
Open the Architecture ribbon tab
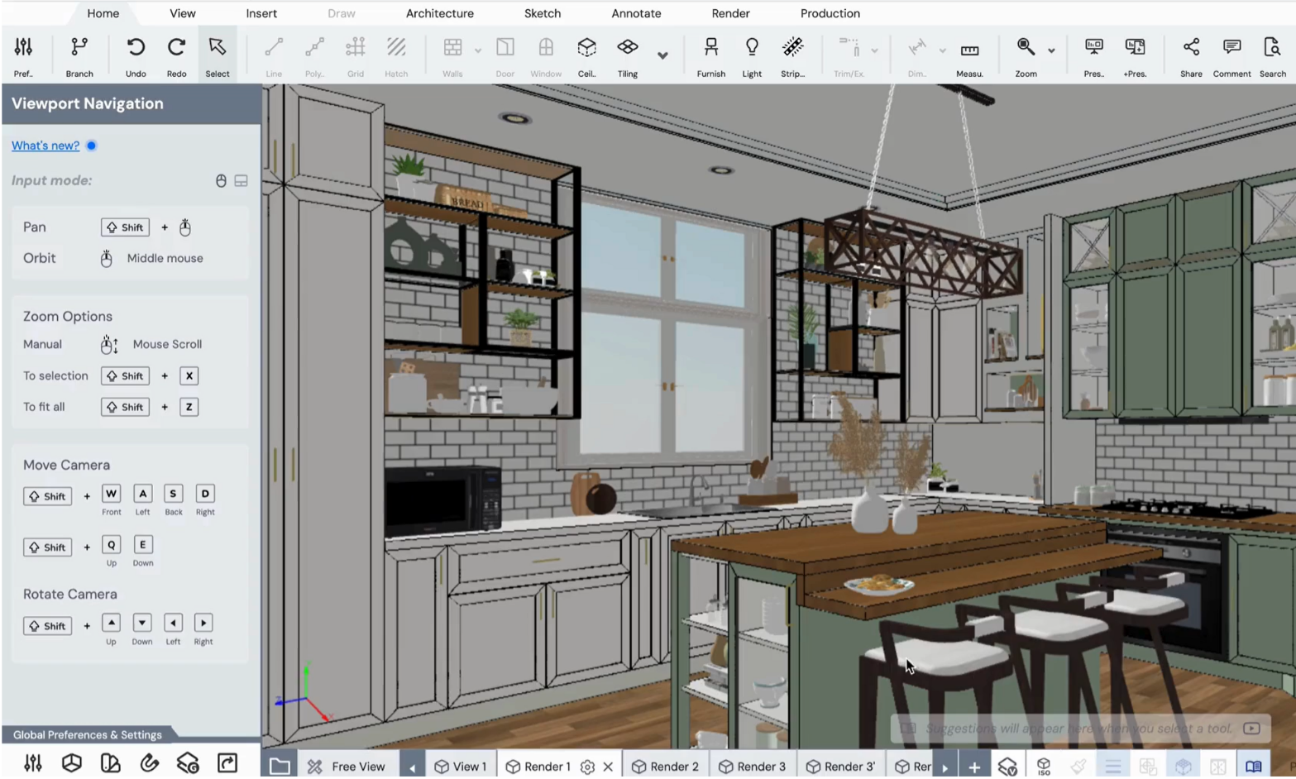point(439,13)
